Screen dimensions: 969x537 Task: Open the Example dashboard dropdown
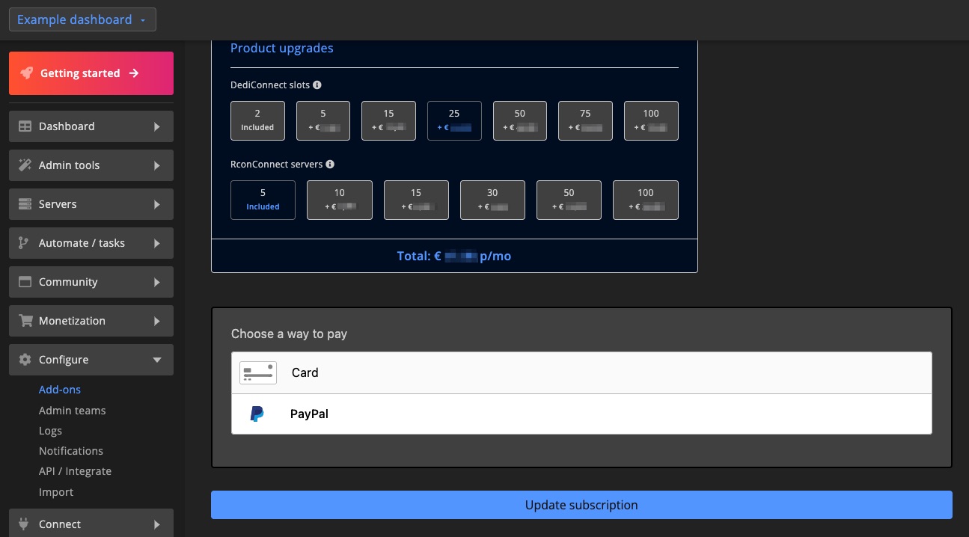point(82,19)
